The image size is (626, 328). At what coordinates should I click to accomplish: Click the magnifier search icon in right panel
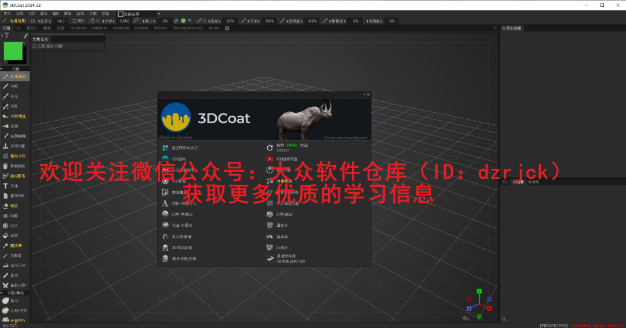[x=504, y=319]
